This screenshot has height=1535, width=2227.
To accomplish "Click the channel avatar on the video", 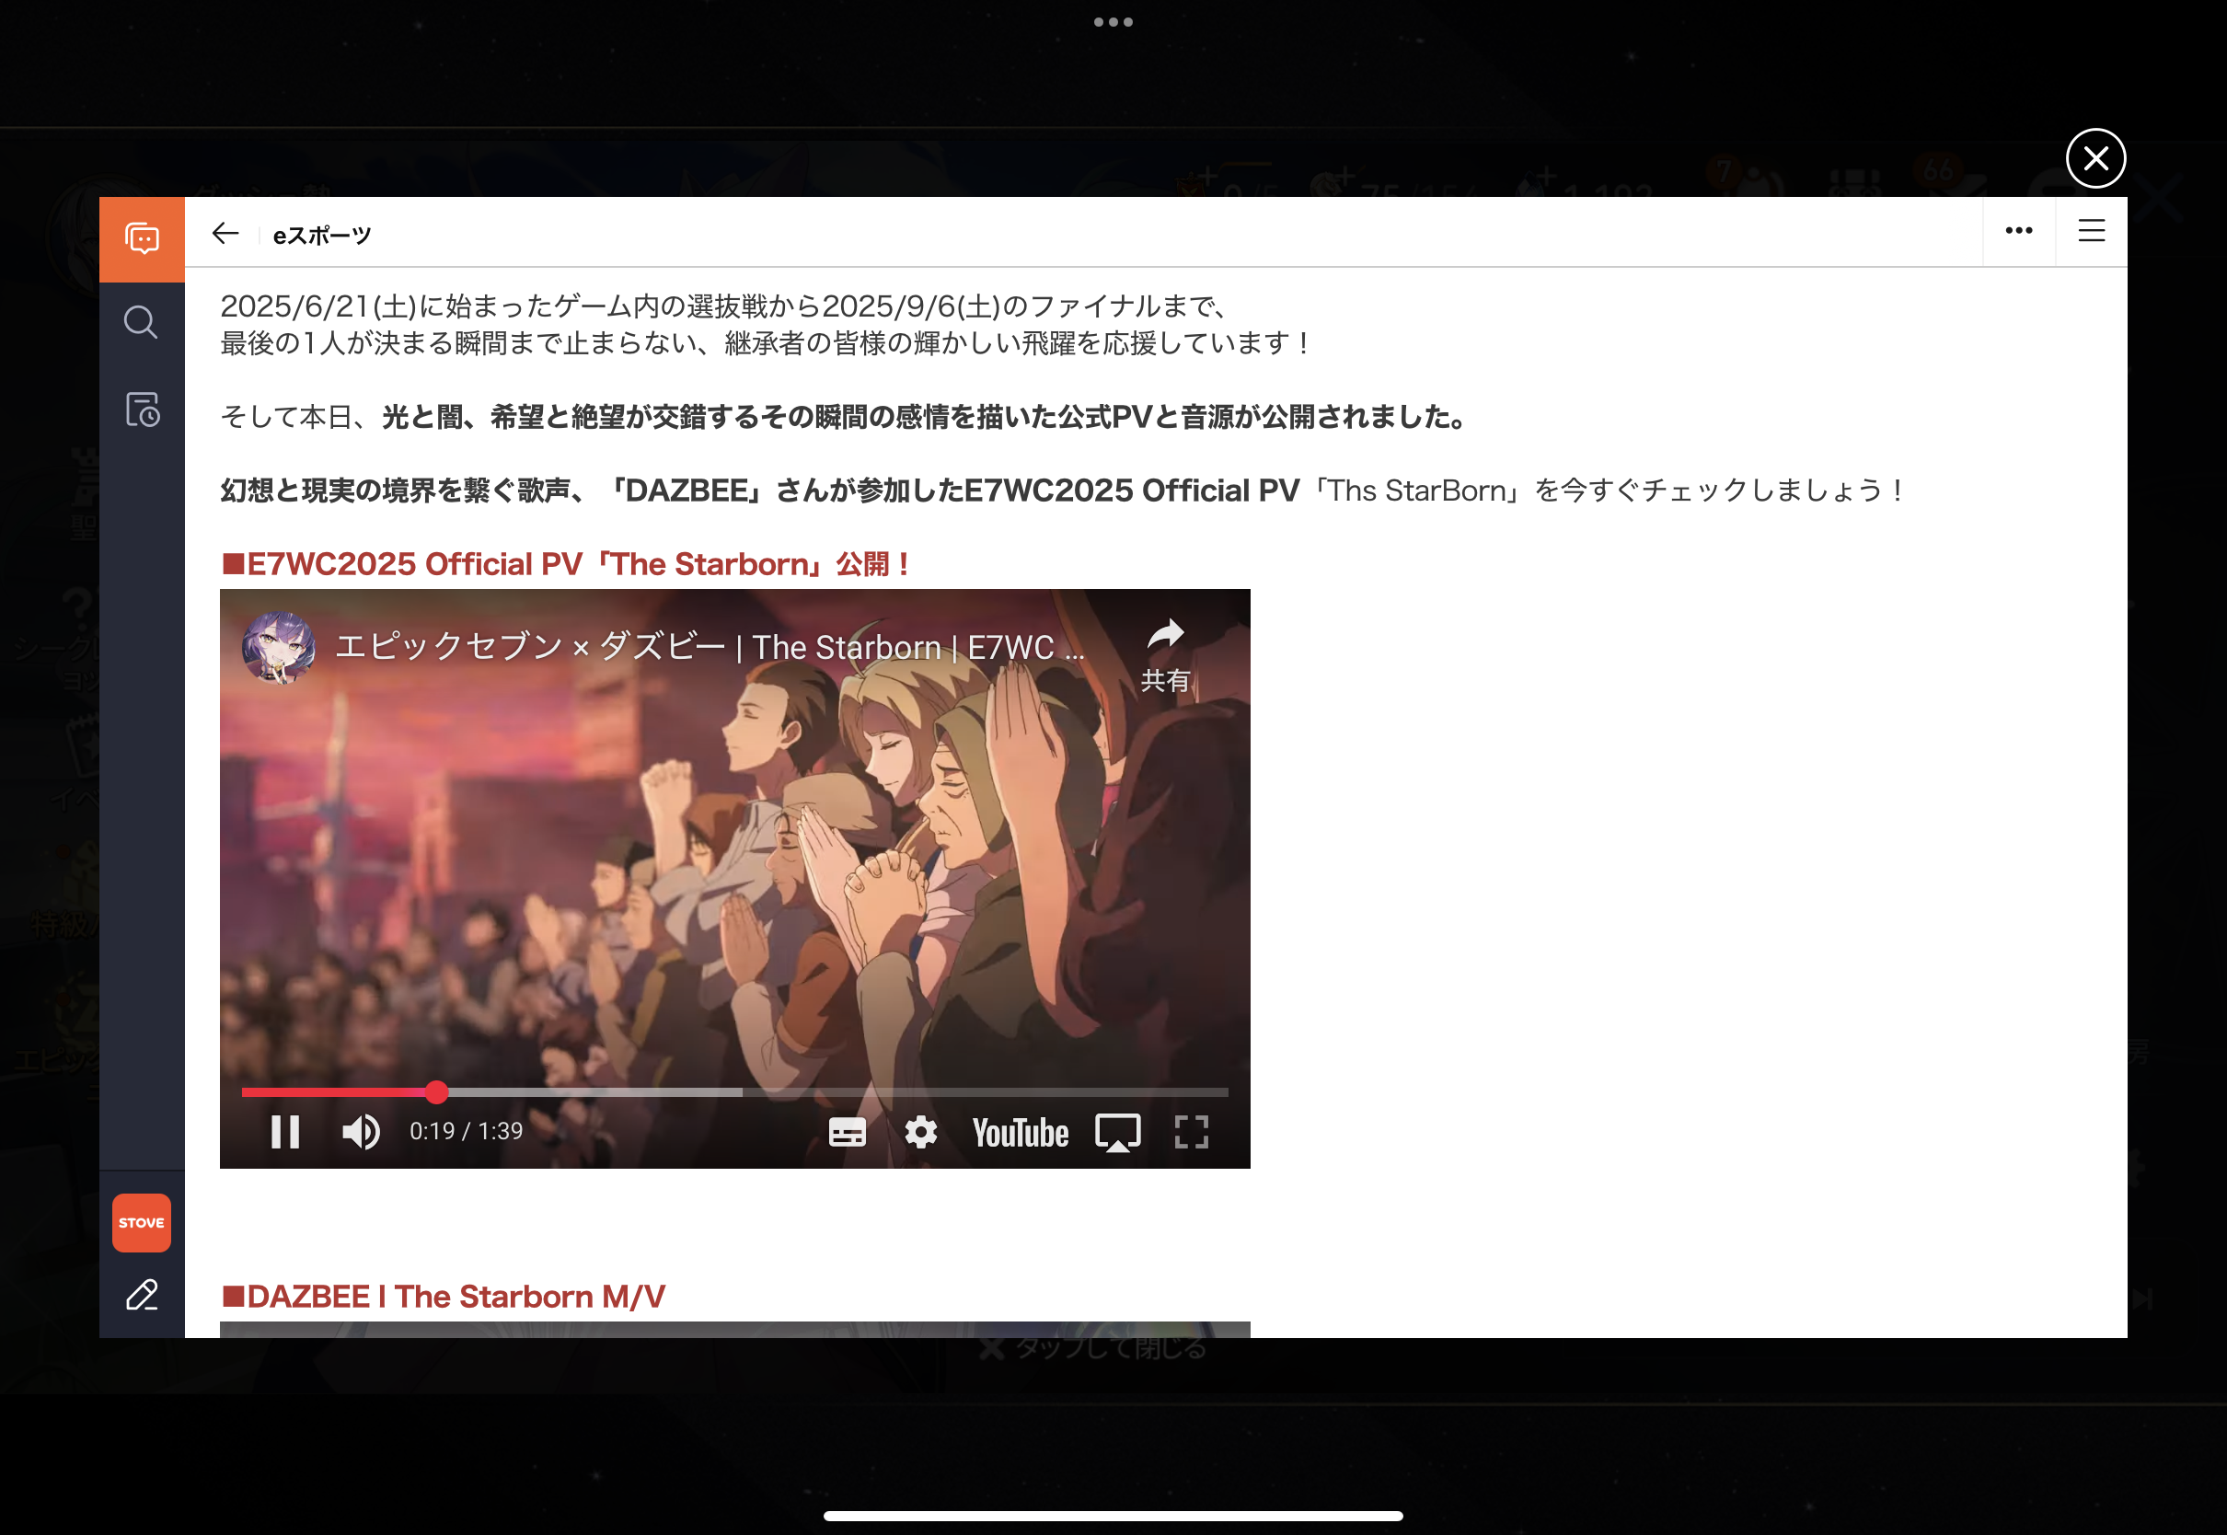I will 279,647.
